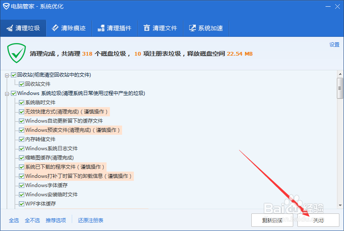Uncheck the Windows预读文件 checkbox
Image resolution: width=344 pixels, height=231 pixels.
point(21,130)
